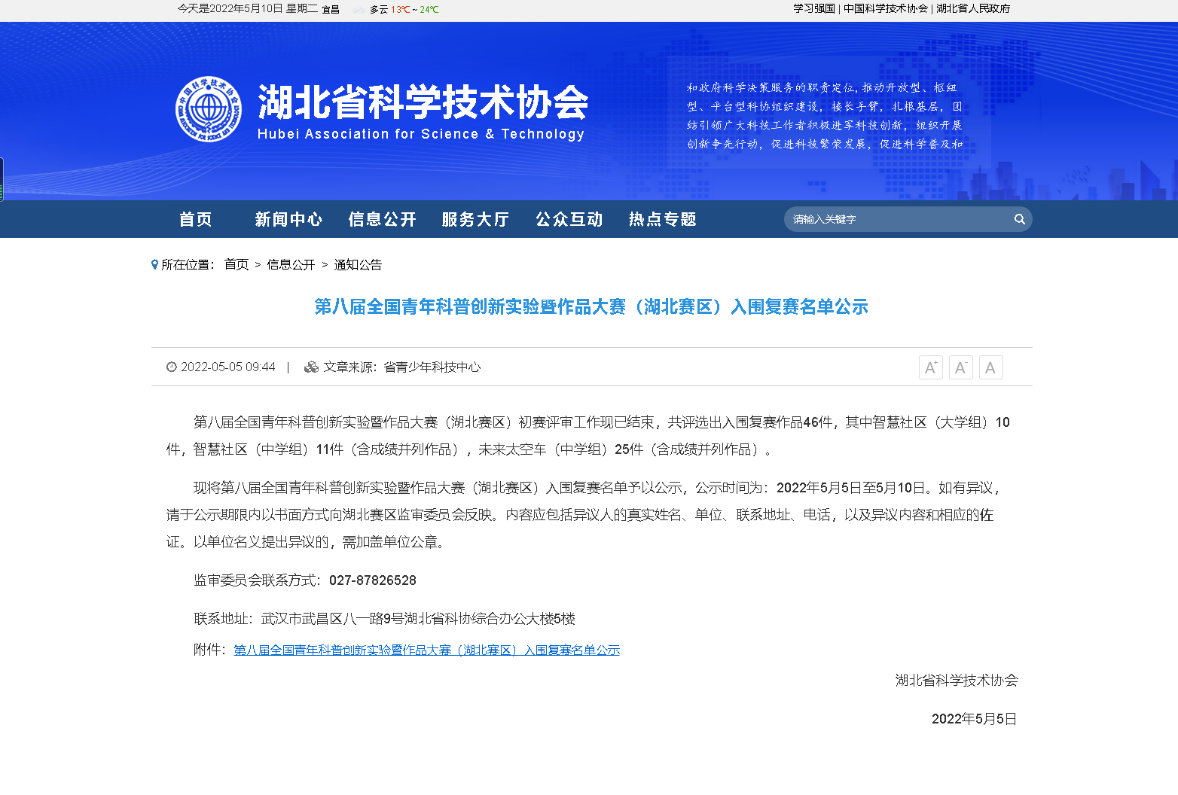Visit the 湖北省人民政府 link
Image resolution: width=1178 pixels, height=795 pixels.
point(973,9)
